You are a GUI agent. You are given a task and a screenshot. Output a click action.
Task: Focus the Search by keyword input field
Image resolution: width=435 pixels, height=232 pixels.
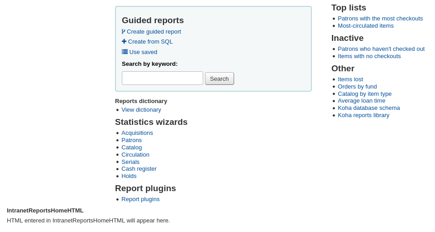(x=162, y=78)
